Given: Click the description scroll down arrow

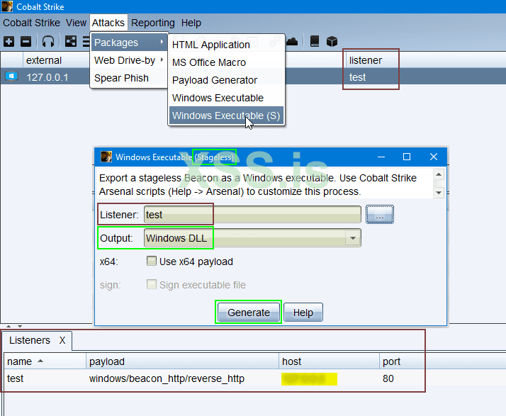Looking at the screenshot, I should tap(439, 193).
